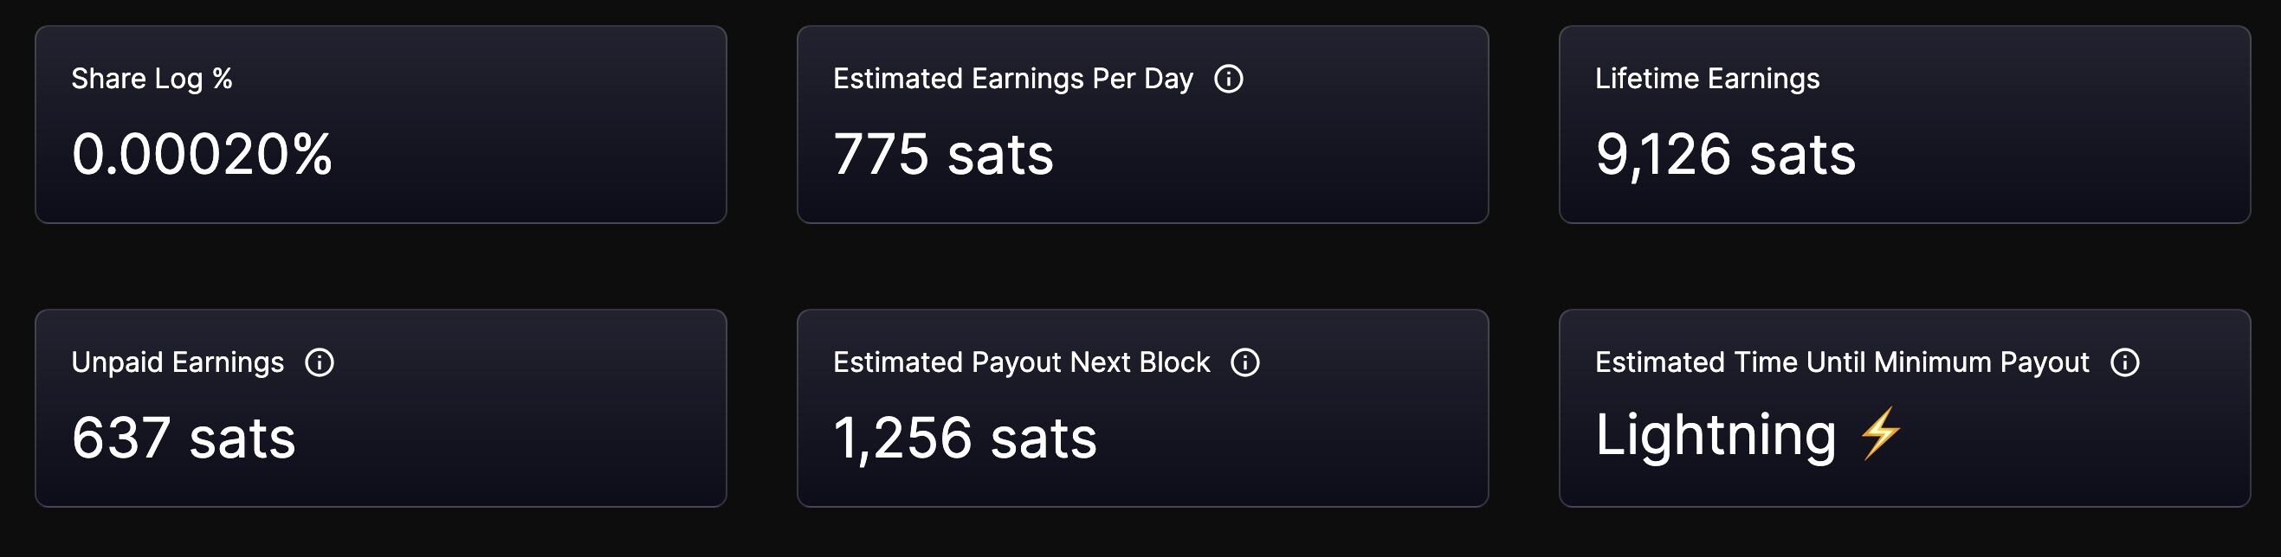Click the Lightning payout text

[1716, 435]
